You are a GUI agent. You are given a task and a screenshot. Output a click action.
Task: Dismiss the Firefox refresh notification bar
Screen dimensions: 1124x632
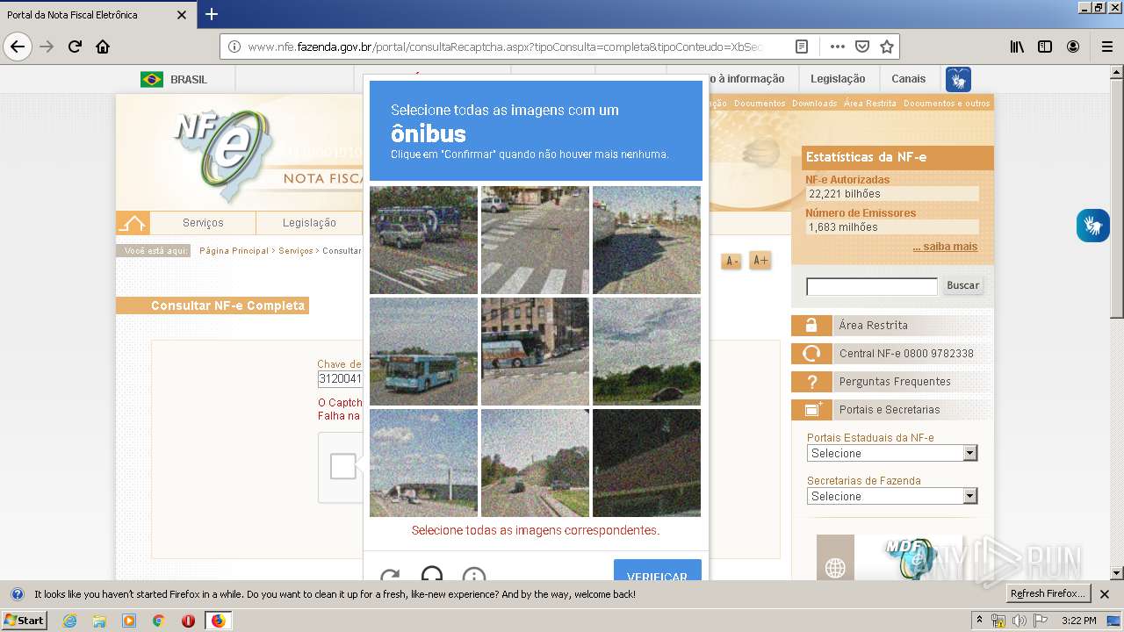[1106, 594]
